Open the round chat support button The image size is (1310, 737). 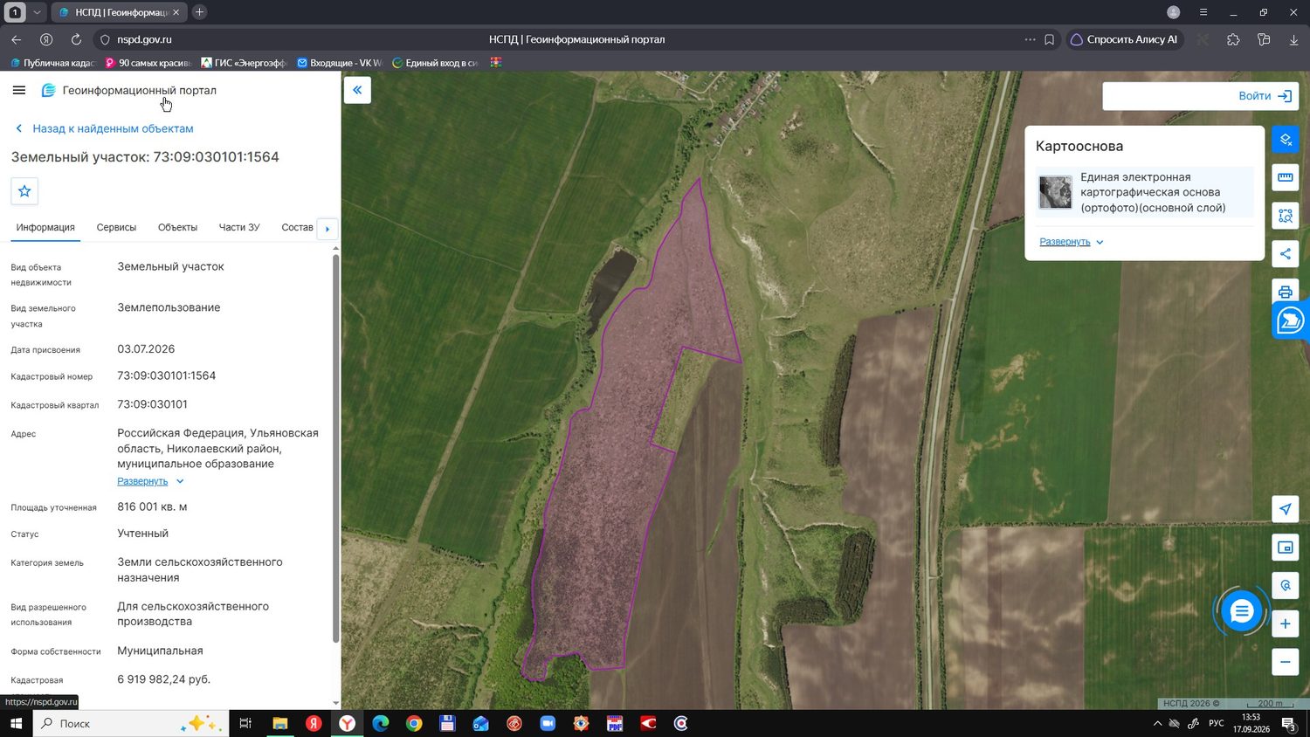coord(1241,612)
